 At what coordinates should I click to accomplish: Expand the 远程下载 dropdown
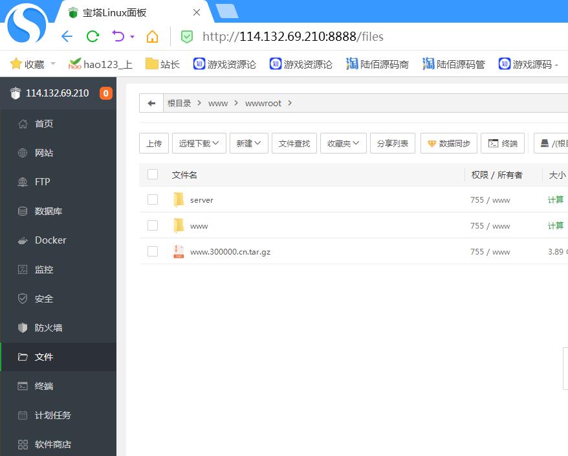point(199,144)
